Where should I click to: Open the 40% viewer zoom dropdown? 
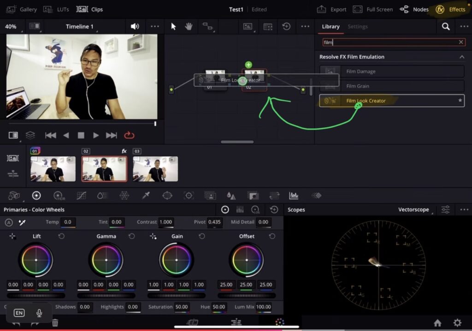click(x=11, y=26)
